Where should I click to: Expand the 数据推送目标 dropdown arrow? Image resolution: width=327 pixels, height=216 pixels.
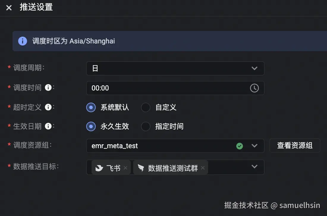click(254, 167)
